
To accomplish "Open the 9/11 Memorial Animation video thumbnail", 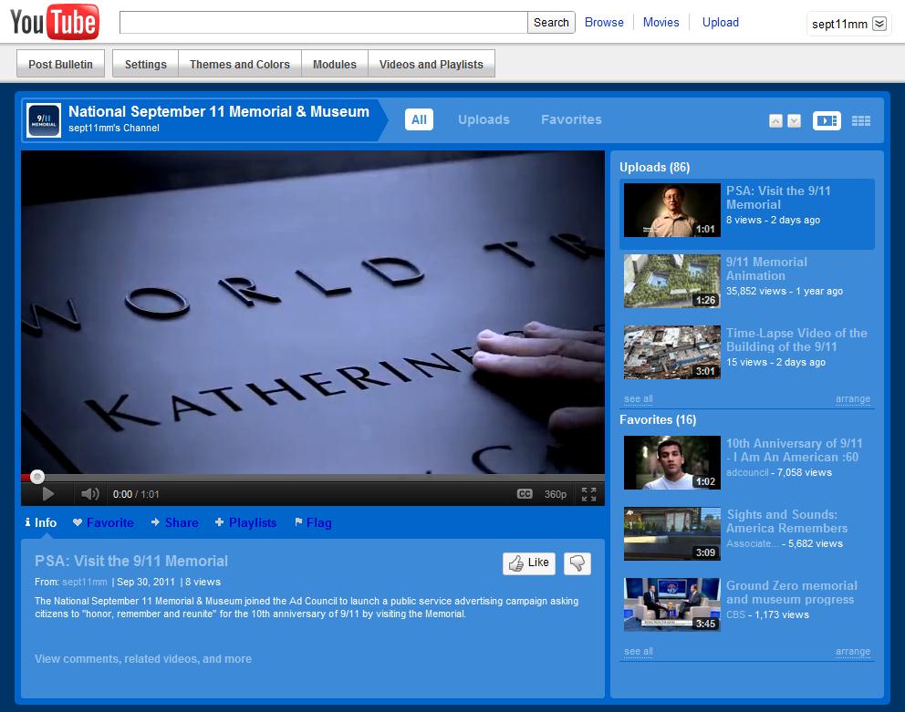I will pos(672,281).
